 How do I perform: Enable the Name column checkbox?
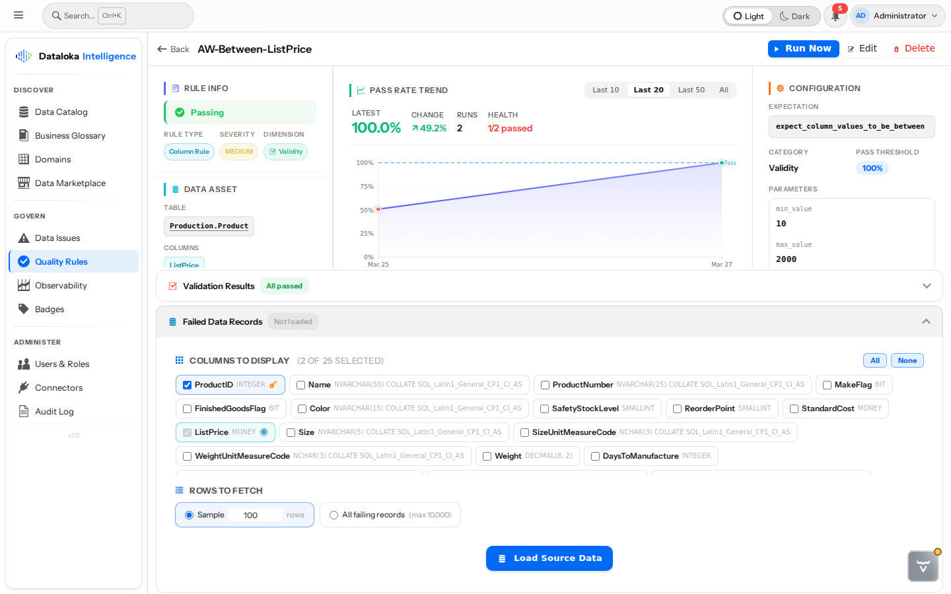click(x=300, y=384)
